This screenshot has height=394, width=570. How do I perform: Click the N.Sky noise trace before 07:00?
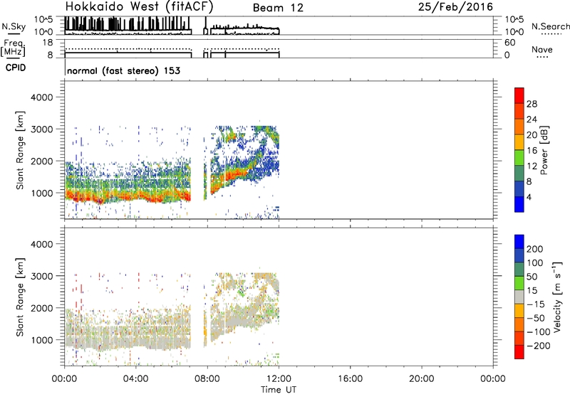(128, 25)
